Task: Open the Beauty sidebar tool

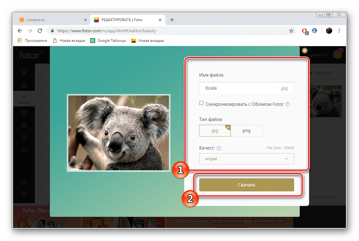Action: click(x=24, y=99)
